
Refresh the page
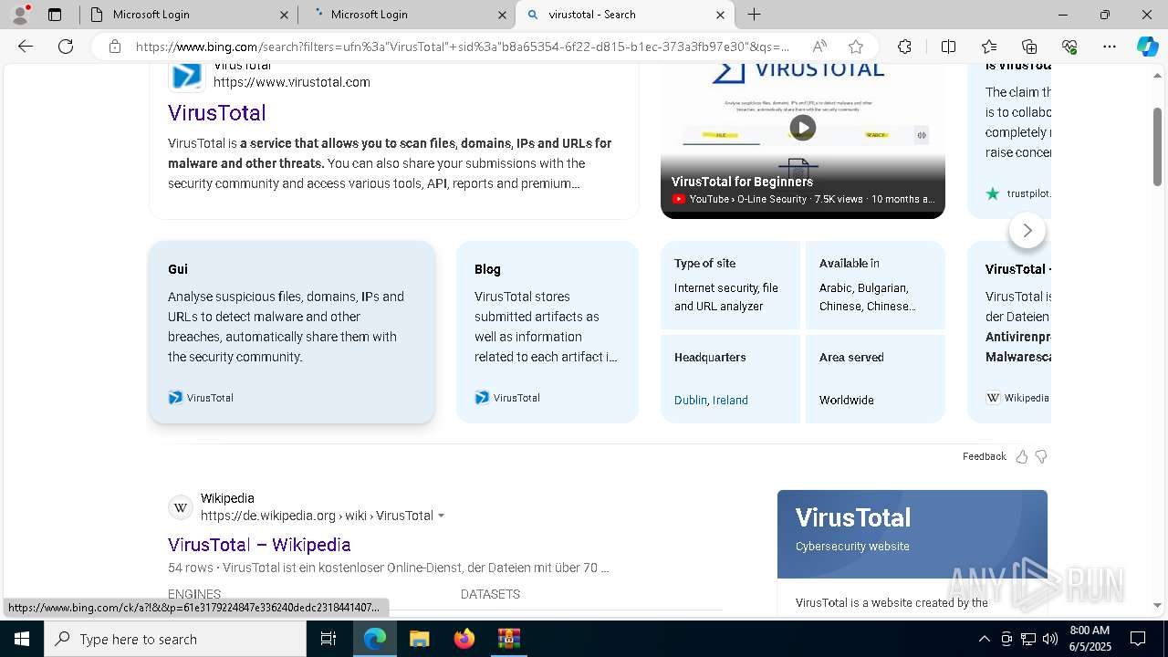click(66, 47)
